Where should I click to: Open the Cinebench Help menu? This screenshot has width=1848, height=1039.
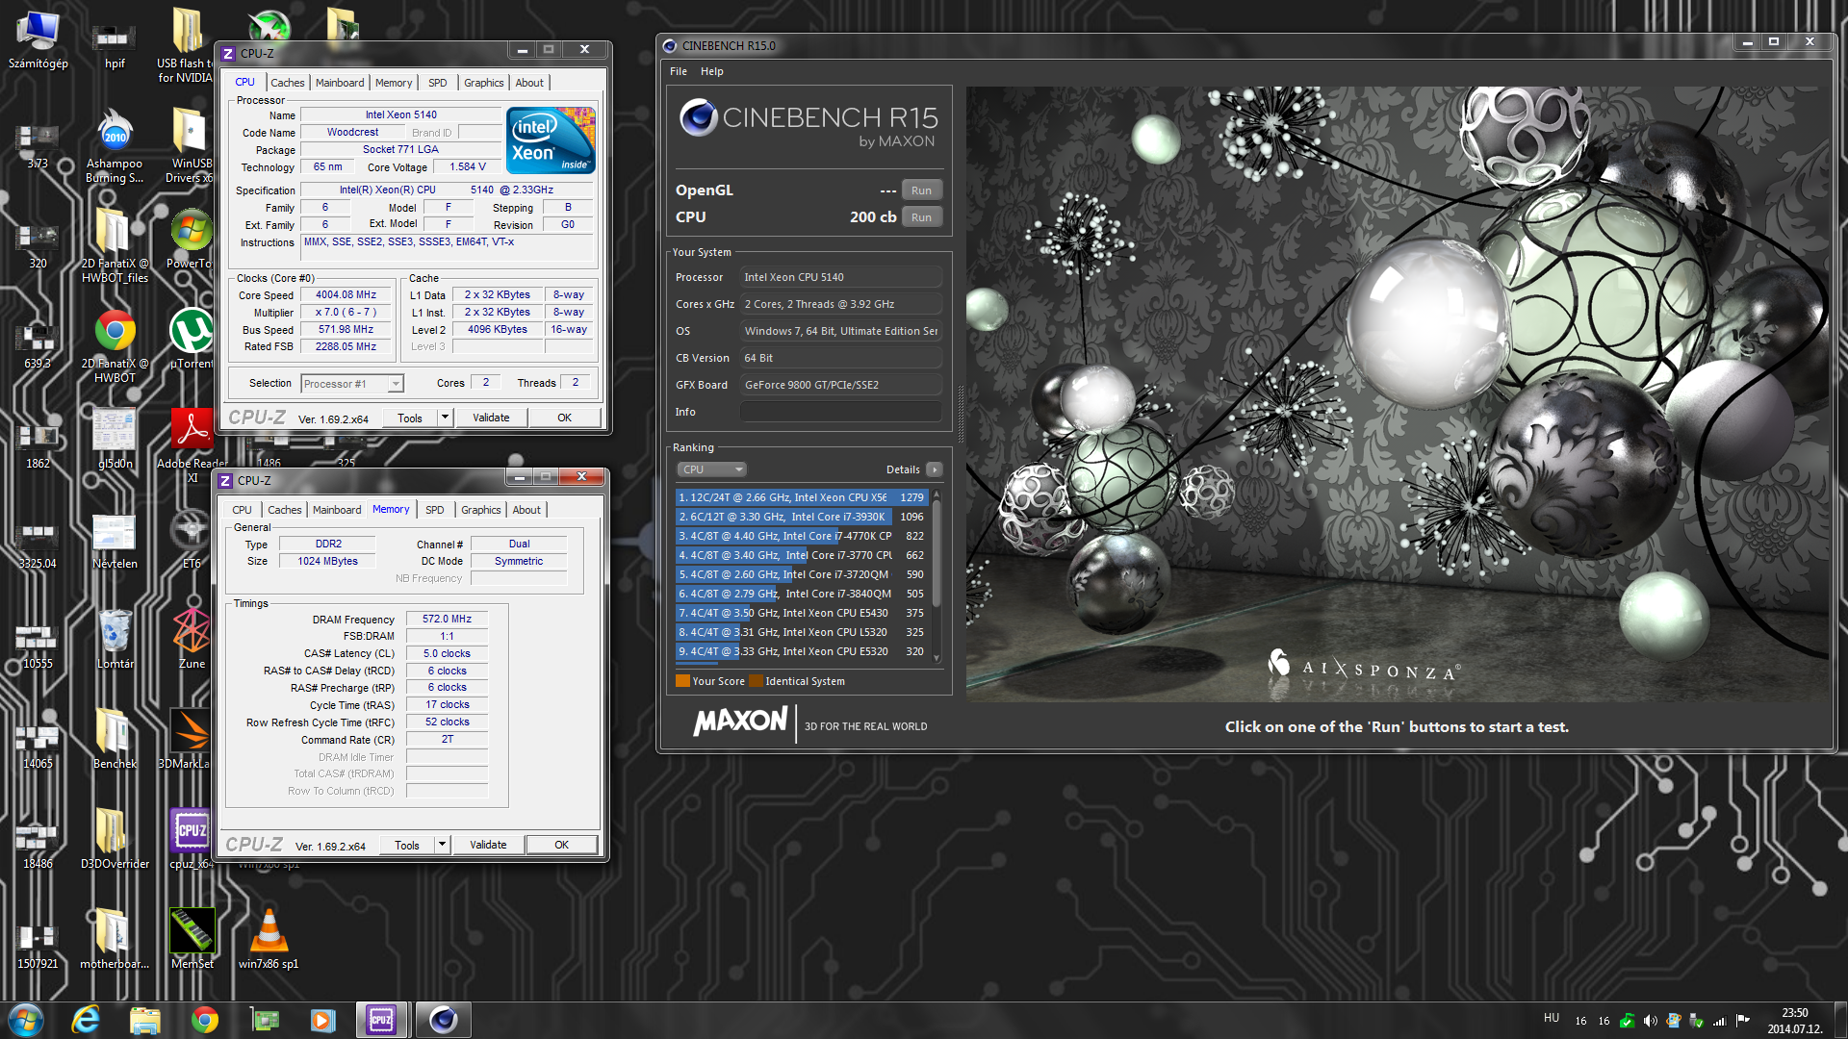[711, 71]
